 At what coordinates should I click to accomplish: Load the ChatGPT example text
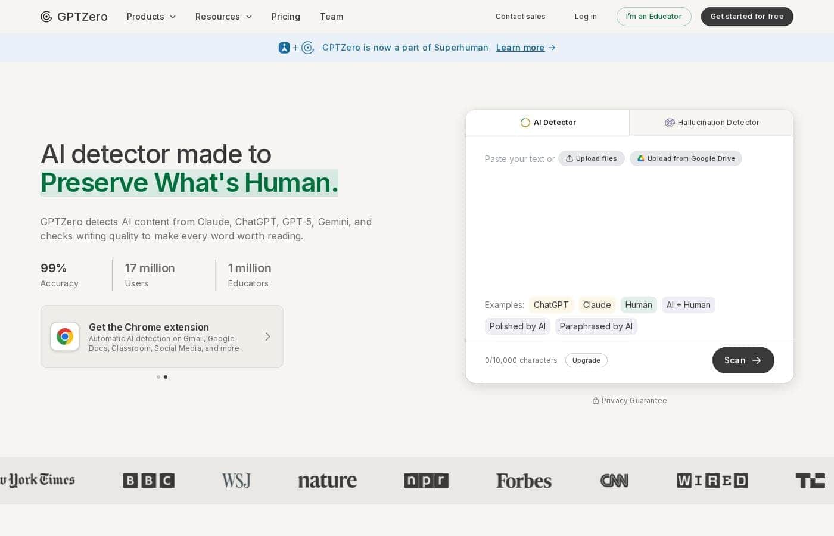pyautogui.click(x=551, y=305)
